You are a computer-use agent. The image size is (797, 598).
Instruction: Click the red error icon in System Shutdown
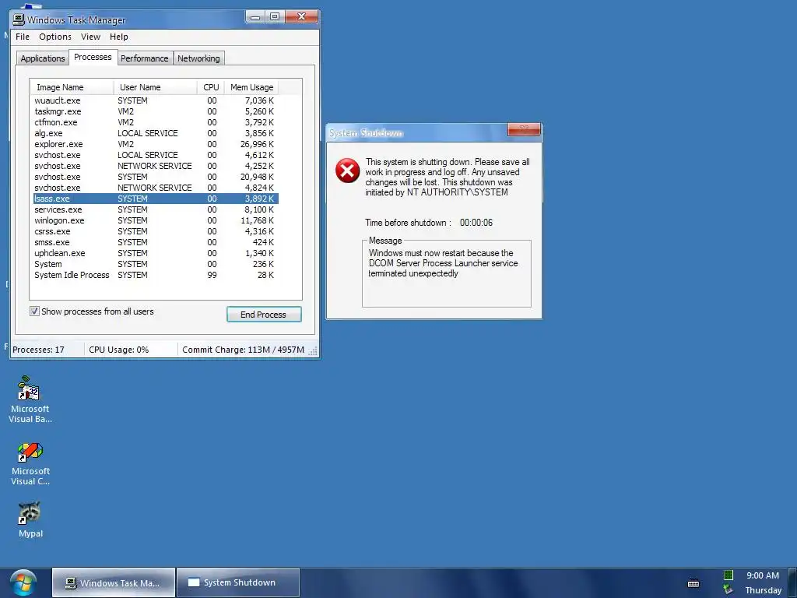click(x=348, y=171)
